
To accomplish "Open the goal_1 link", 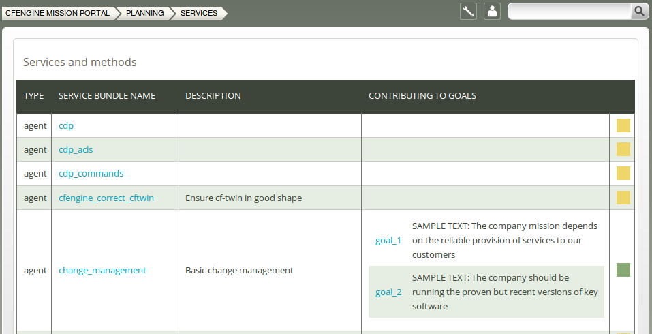I will click(388, 241).
